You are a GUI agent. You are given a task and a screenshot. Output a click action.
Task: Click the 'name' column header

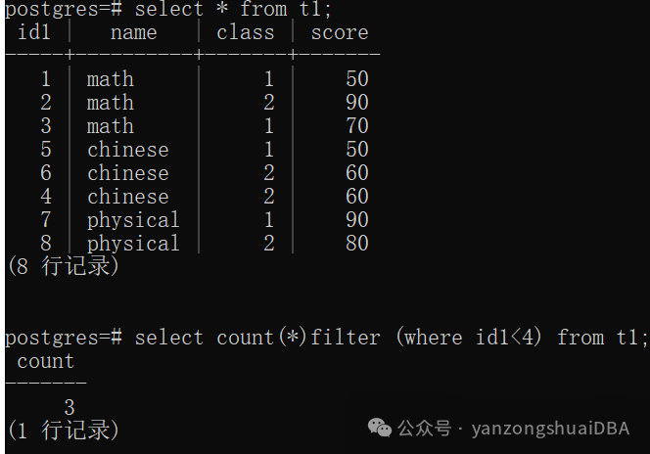(x=133, y=32)
